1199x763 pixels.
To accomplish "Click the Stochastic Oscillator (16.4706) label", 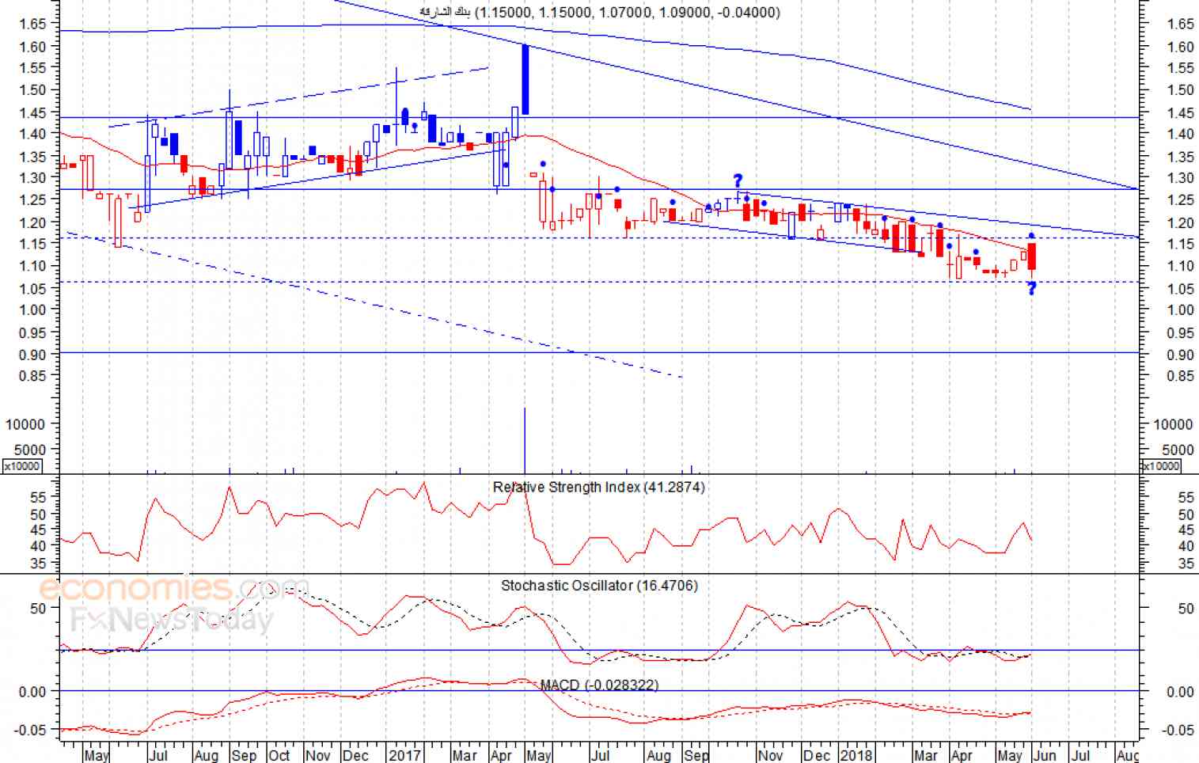I will 599,586.
